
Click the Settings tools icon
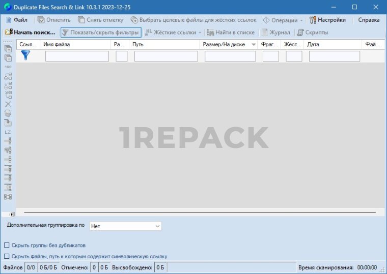tap(313, 20)
